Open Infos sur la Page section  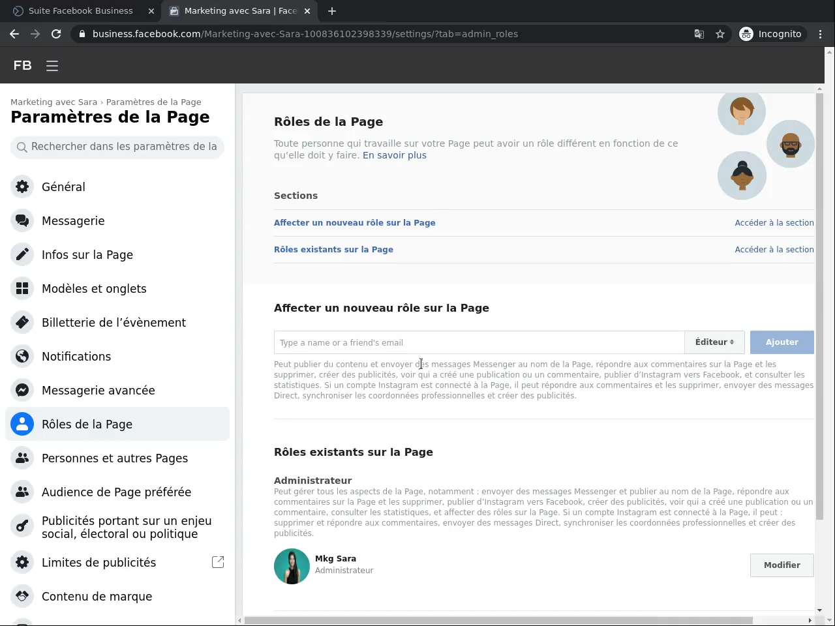(117, 254)
